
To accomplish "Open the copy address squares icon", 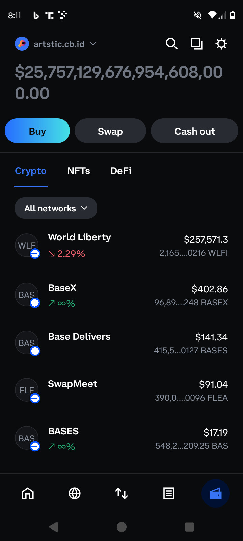I will 196,44.
